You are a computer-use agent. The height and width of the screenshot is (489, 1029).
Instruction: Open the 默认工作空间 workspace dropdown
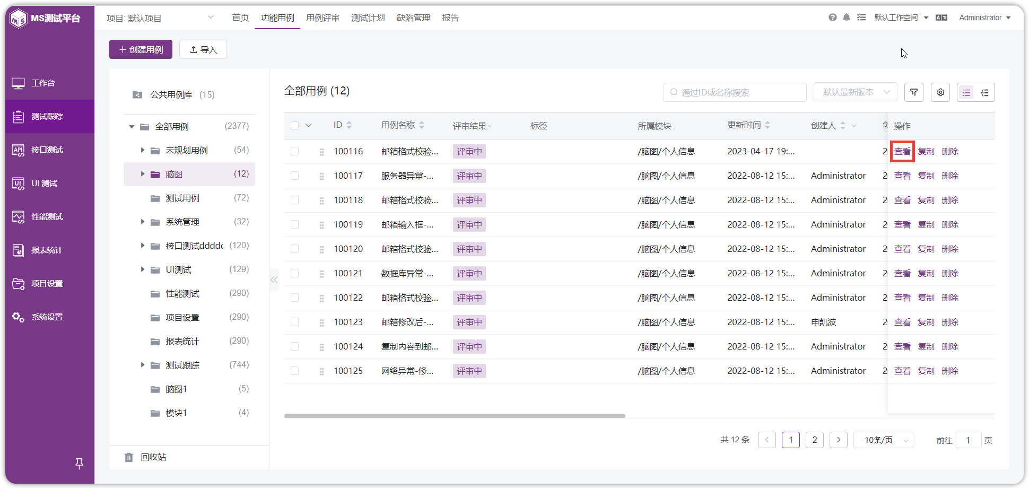(901, 18)
